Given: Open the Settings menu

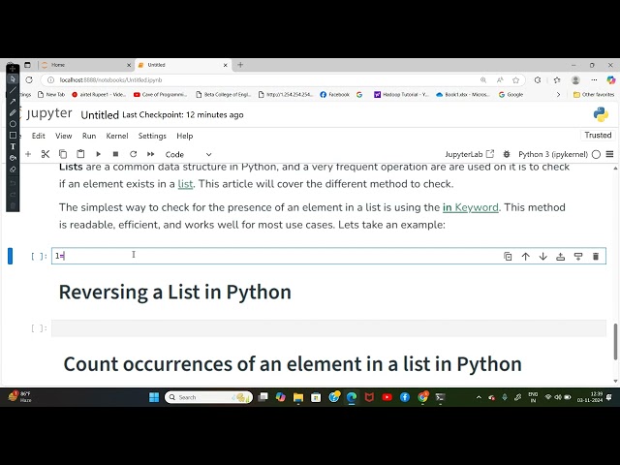Looking at the screenshot, I should (152, 136).
